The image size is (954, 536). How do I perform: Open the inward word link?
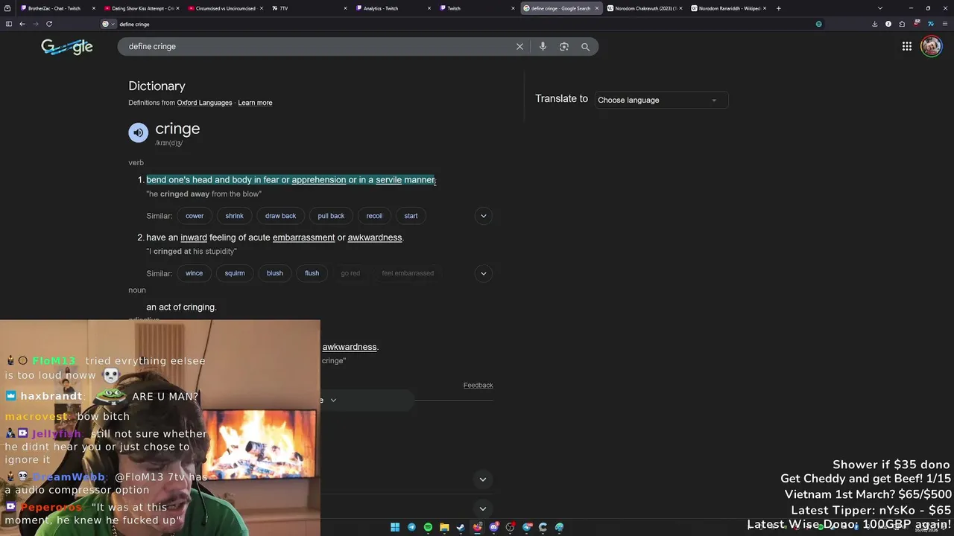pyautogui.click(x=194, y=237)
